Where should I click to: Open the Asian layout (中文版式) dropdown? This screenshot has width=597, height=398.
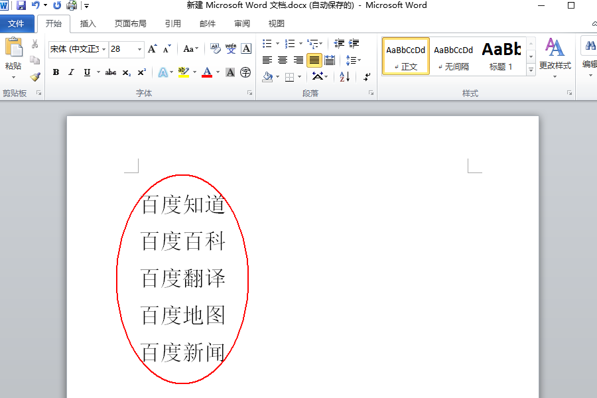(x=320, y=76)
